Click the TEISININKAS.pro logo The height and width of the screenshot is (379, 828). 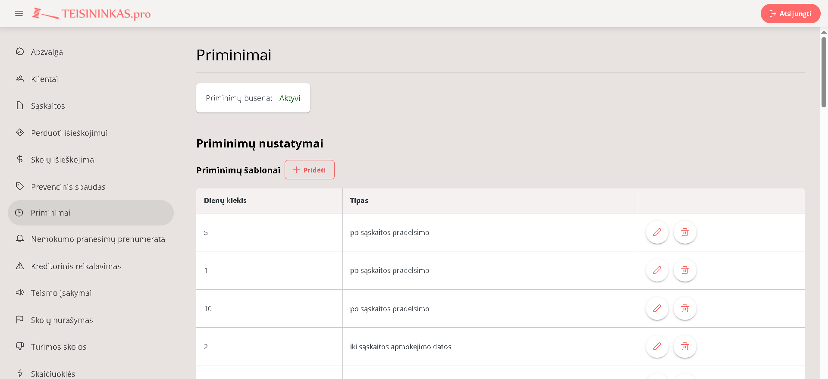(92, 14)
